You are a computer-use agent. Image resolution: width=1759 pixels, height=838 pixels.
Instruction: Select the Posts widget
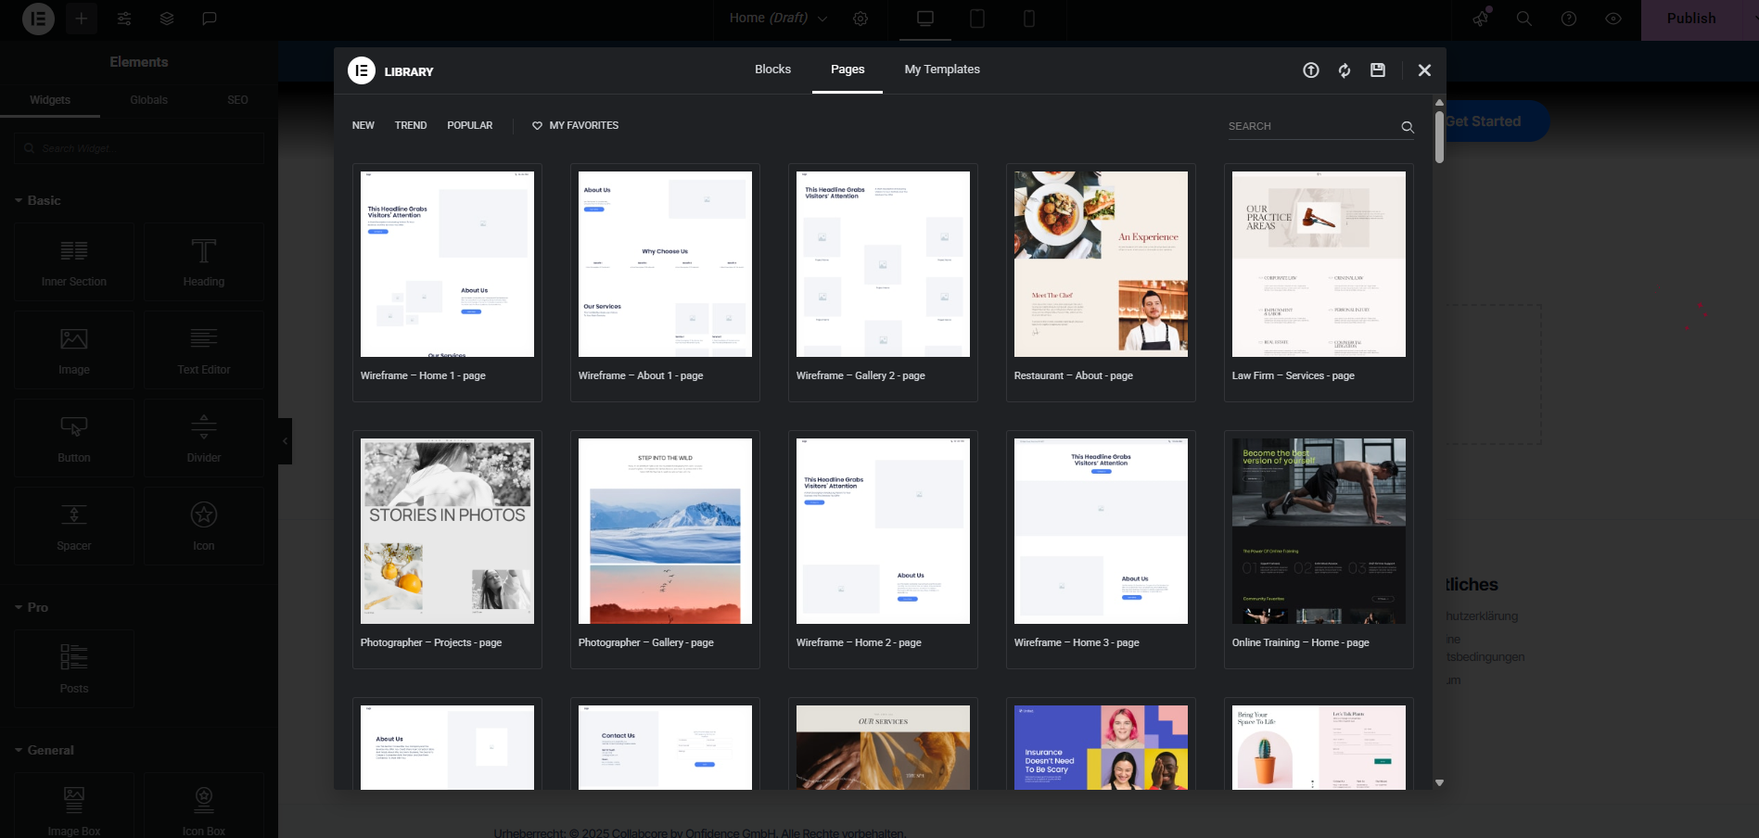(x=74, y=668)
